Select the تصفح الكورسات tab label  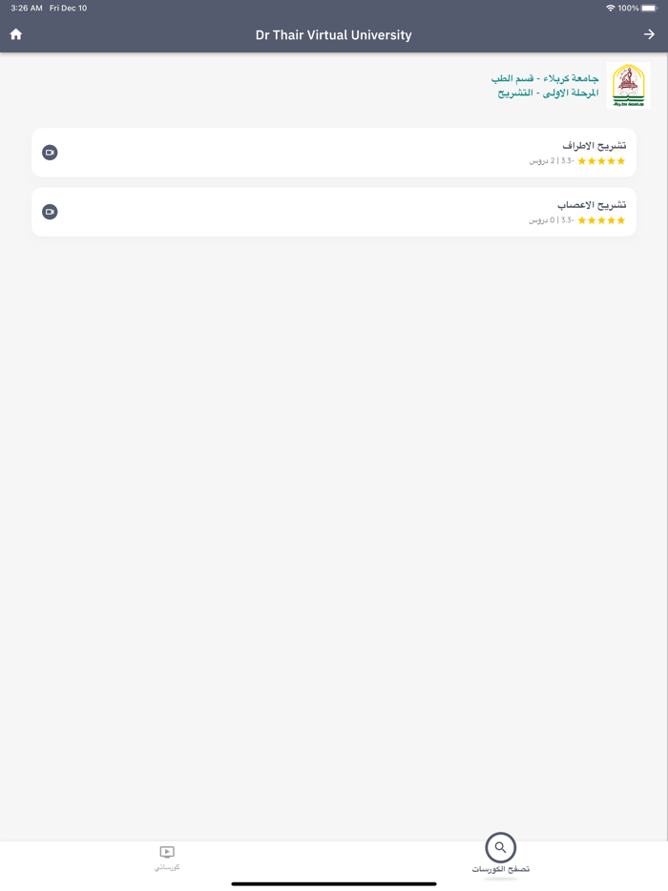click(x=500, y=869)
